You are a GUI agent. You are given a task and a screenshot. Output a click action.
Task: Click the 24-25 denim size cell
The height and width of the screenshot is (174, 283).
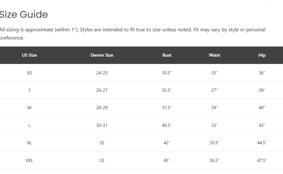pos(102,73)
